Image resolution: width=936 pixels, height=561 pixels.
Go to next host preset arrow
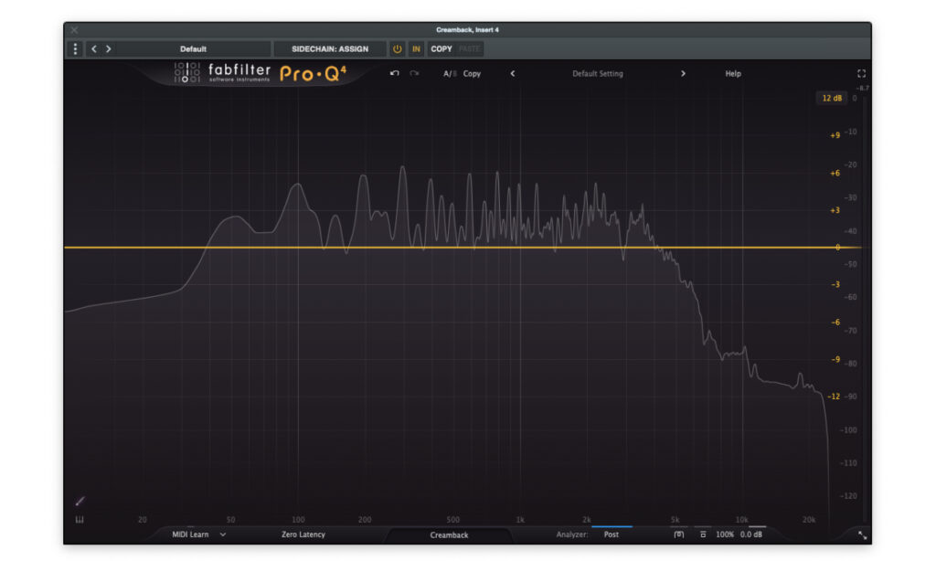click(109, 49)
